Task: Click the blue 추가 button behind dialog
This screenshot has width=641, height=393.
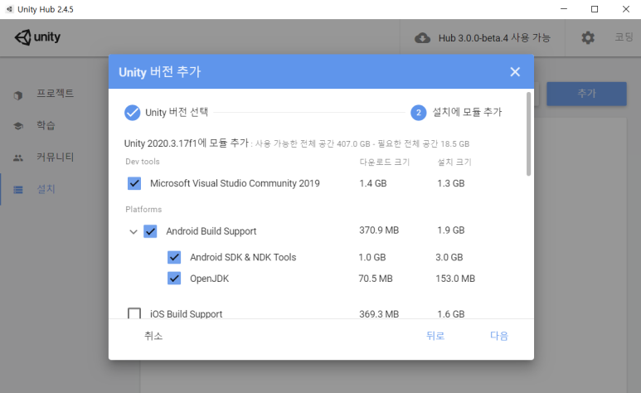Action: 586,94
